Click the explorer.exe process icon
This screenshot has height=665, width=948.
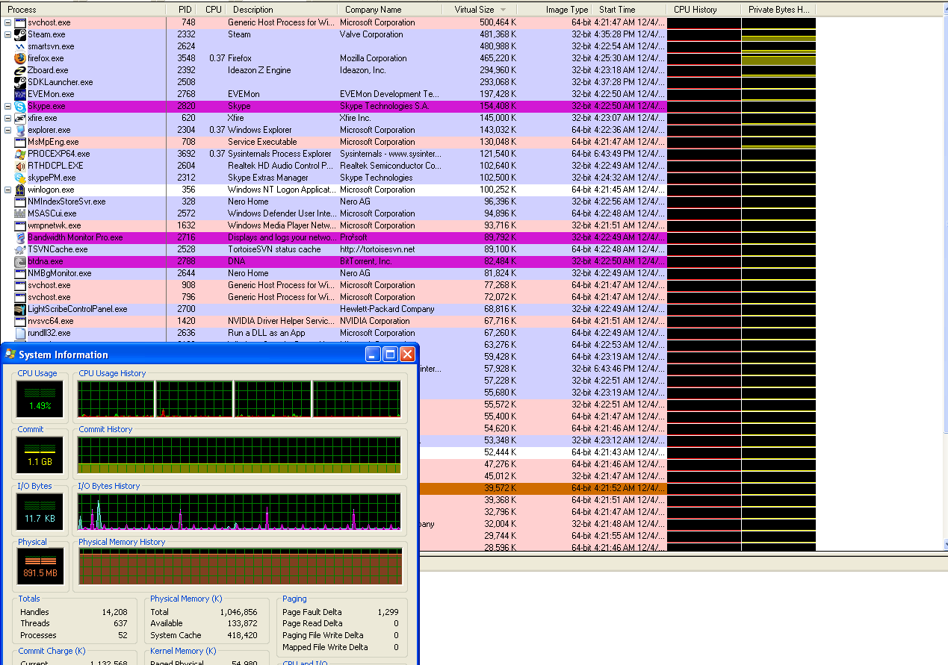pos(20,130)
